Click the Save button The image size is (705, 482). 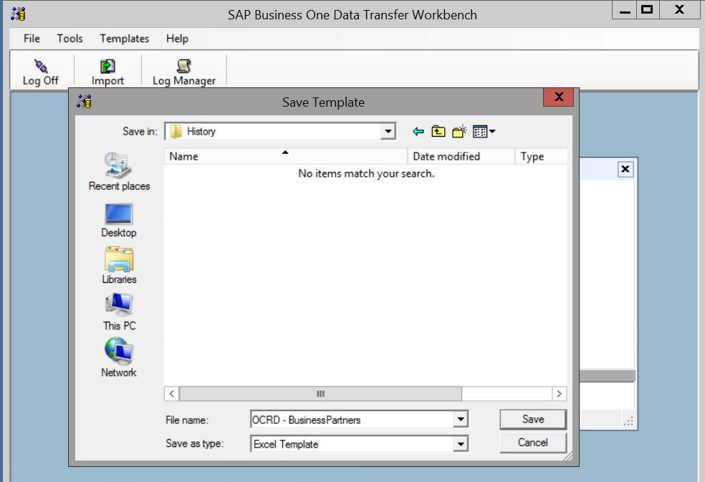[533, 419]
